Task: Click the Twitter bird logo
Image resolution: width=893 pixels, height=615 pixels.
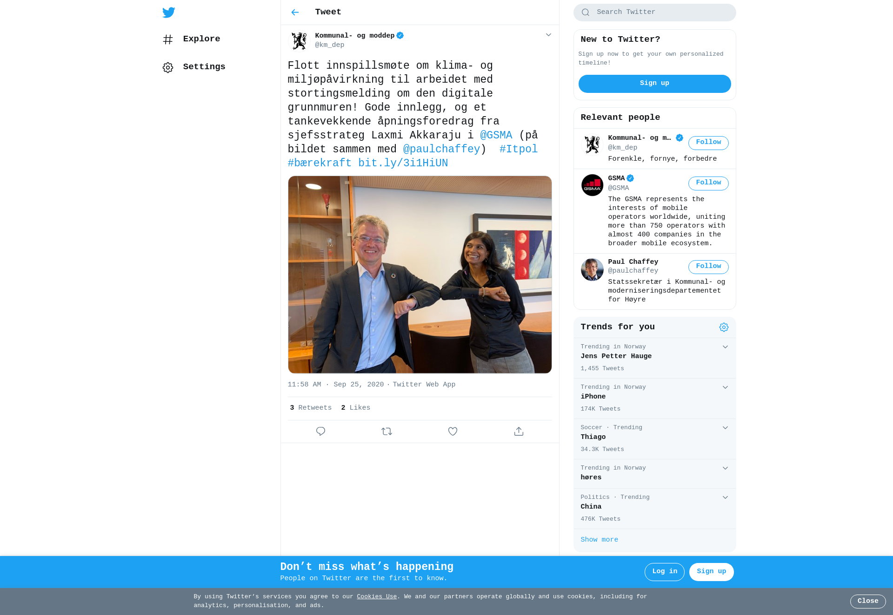Action: 168,13
